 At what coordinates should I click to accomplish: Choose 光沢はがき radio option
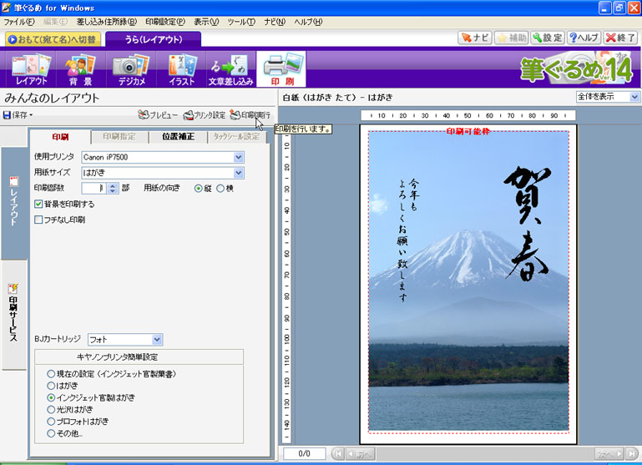[x=52, y=410]
